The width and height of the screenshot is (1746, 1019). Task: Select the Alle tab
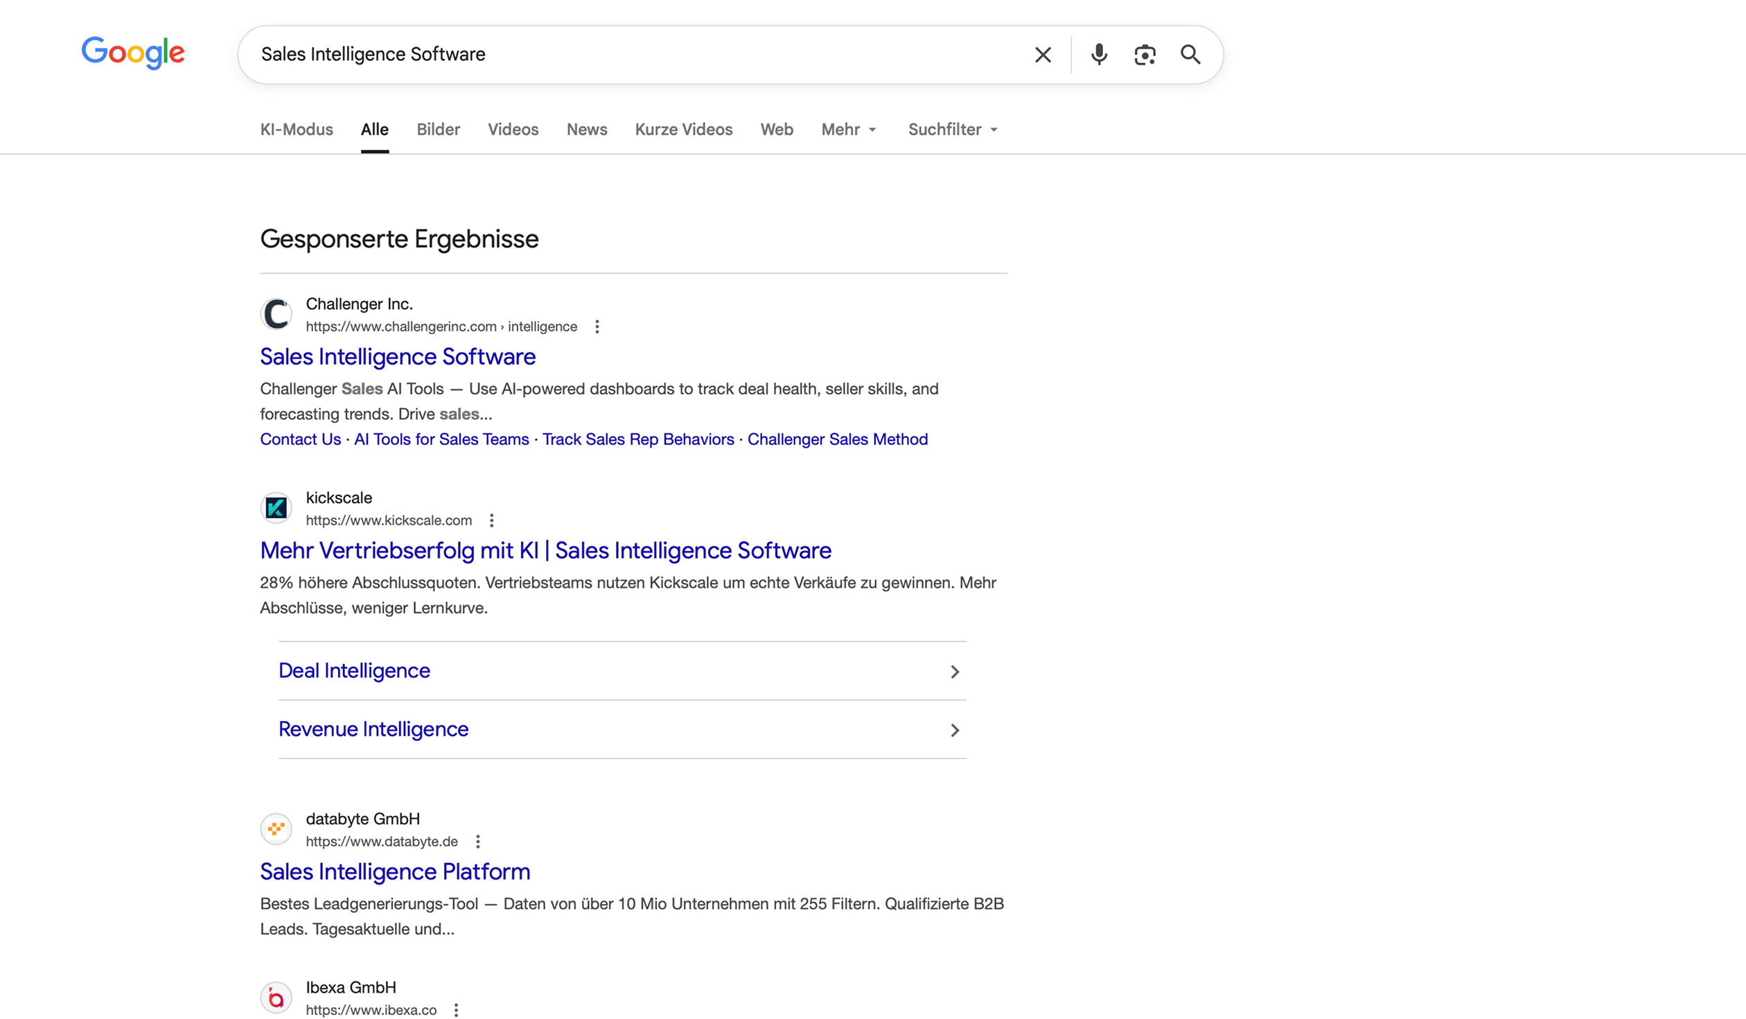point(375,130)
